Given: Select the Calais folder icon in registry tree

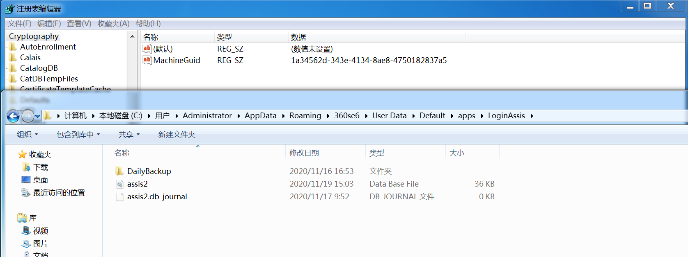Looking at the screenshot, I should pos(13,58).
